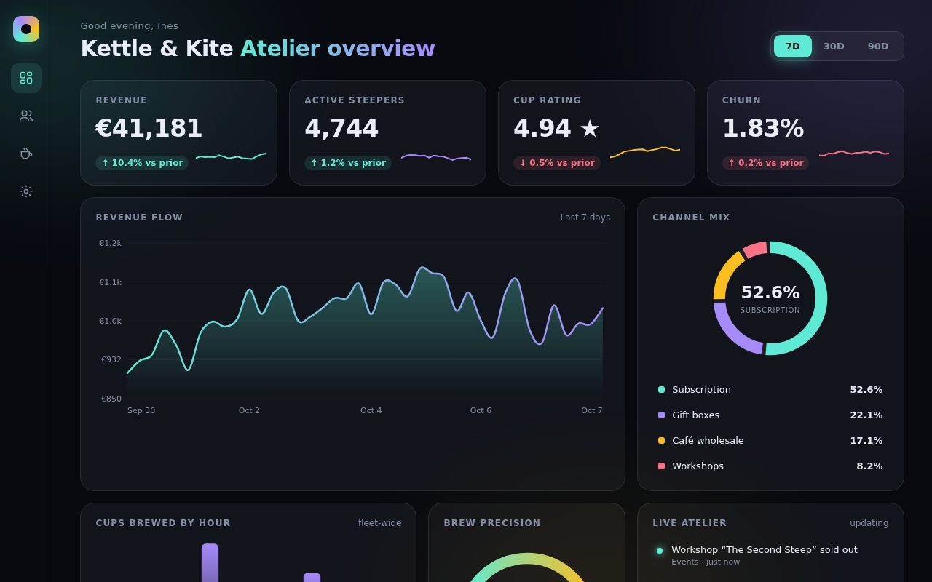Click the Subscription legend row
The image size is (932, 582).
pos(770,390)
